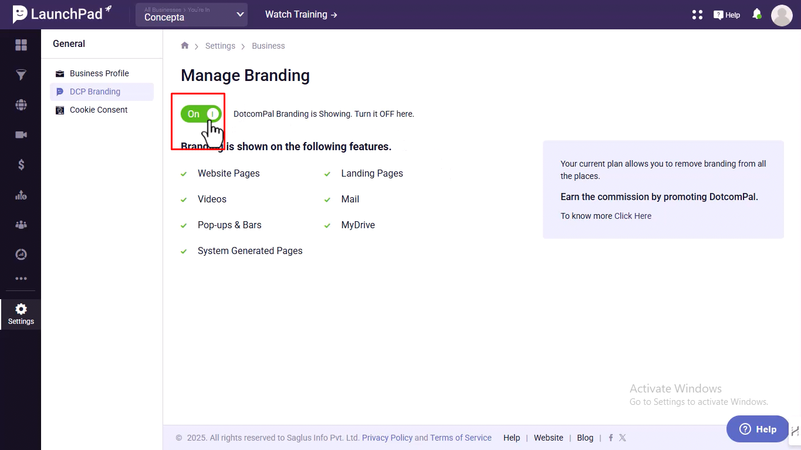Open the user avatar menu
This screenshot has width=801, height=450.
point(782,15)
